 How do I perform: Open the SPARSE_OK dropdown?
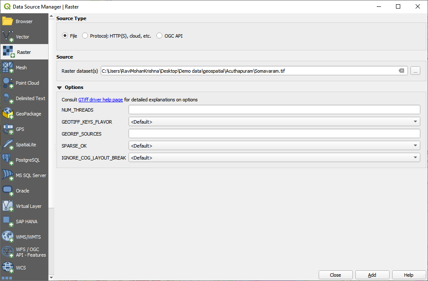point(274,146)
